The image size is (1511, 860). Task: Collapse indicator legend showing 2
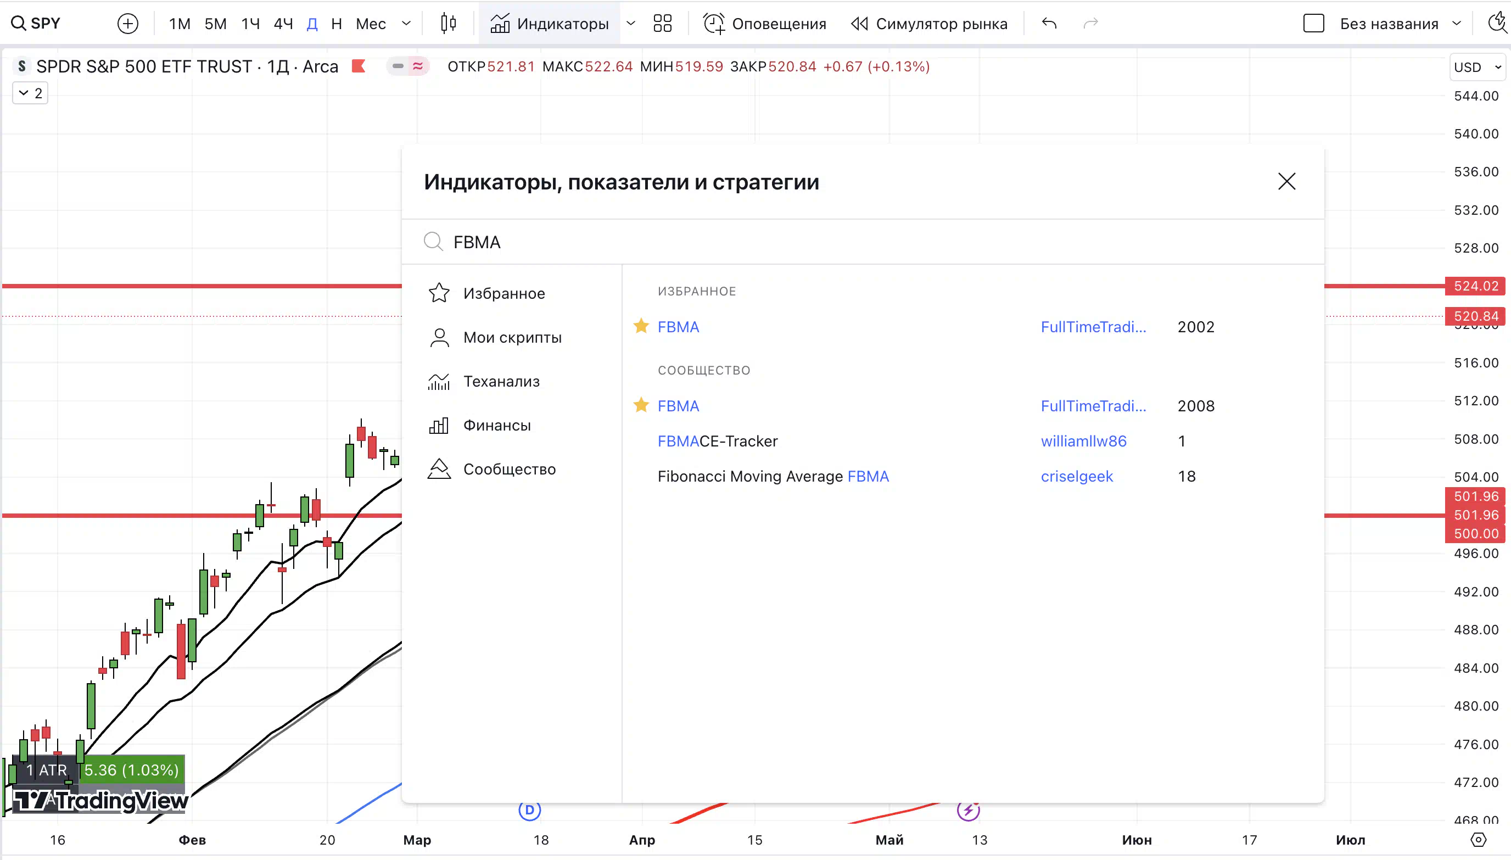(30, 93)
